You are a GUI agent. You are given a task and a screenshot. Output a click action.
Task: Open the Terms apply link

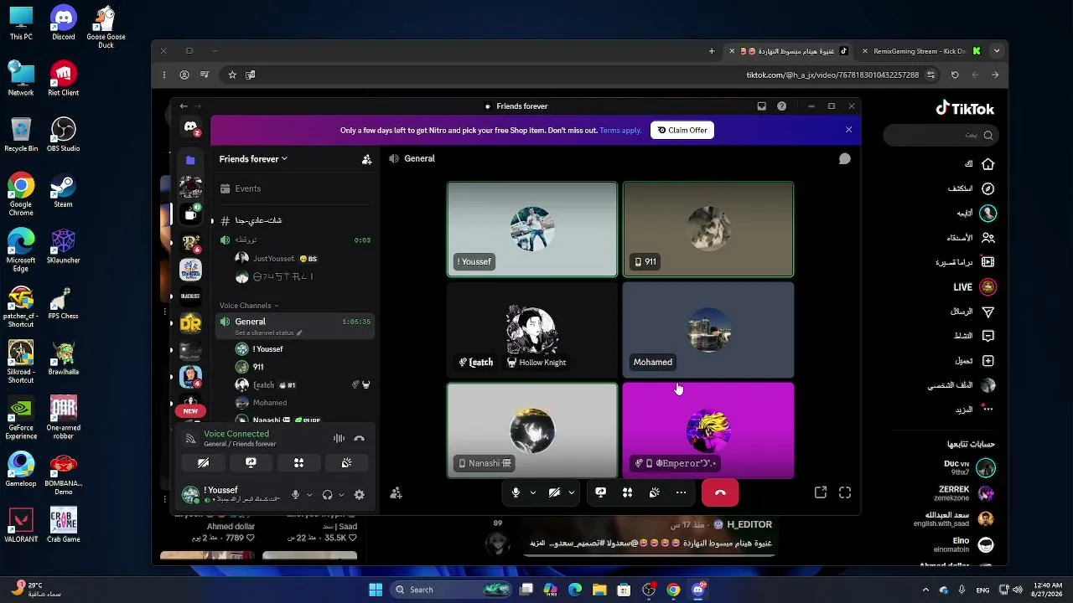click(x=620, y=131)
